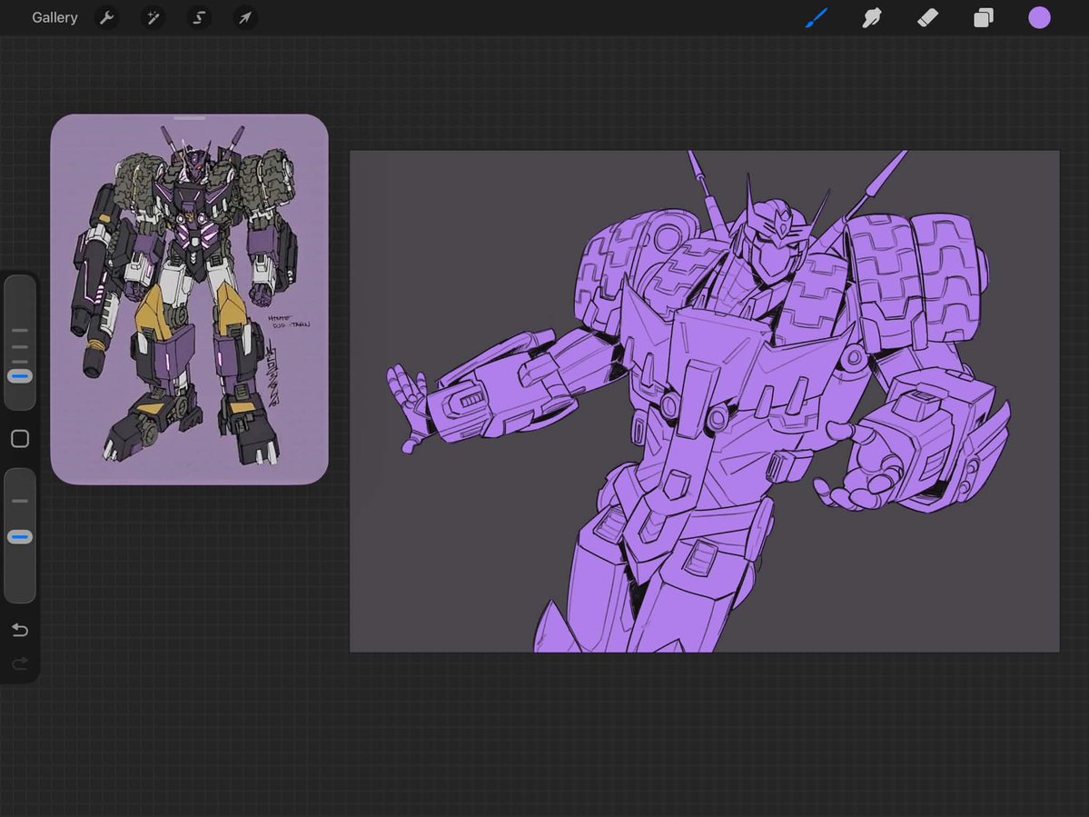This screenshot has height=817, width=1089.
Task: Click the brush size slider handle
Action: point(19,376)
